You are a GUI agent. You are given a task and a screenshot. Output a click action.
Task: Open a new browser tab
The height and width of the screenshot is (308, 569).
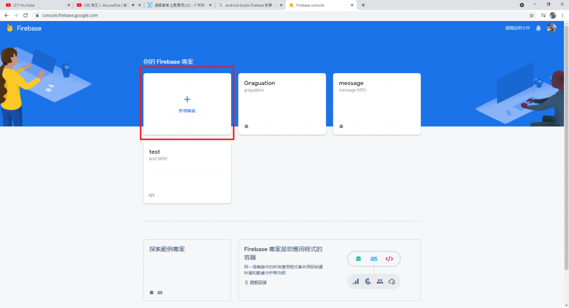[363, 5]
